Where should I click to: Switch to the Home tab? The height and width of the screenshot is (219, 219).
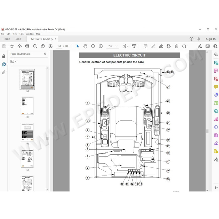(6, 39)
